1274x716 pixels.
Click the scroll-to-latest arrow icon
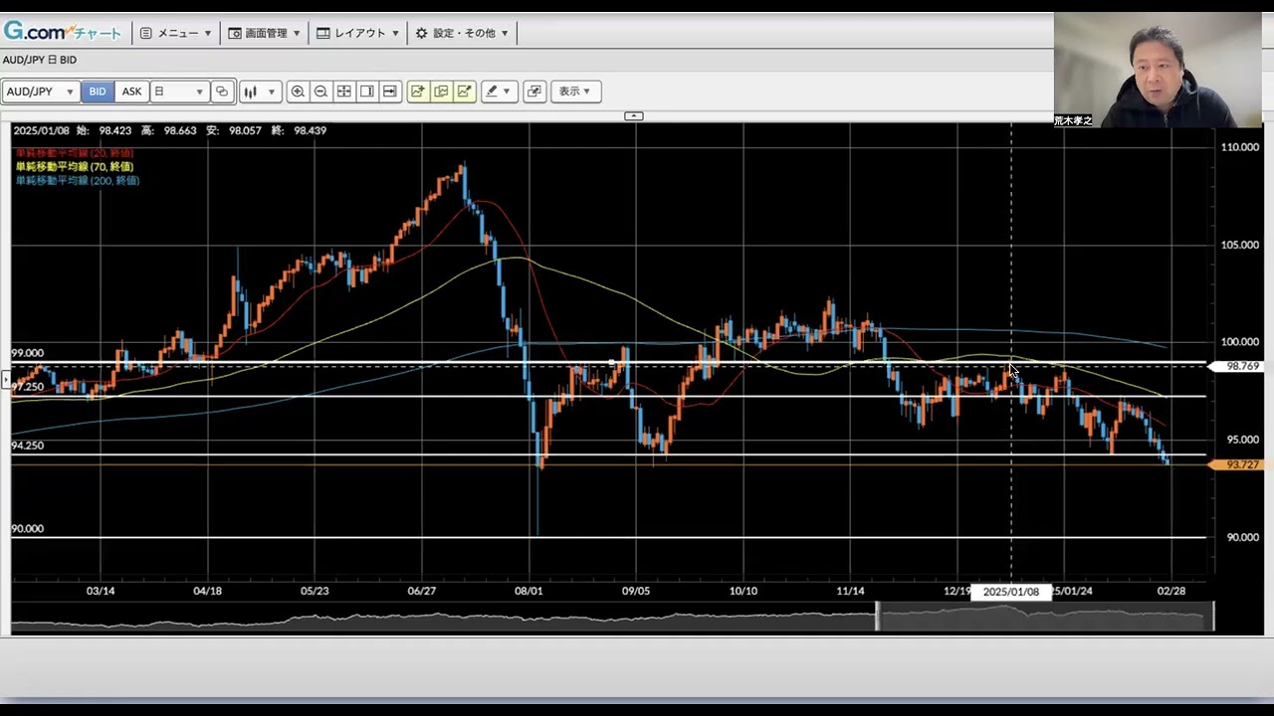tap(390, 91)
